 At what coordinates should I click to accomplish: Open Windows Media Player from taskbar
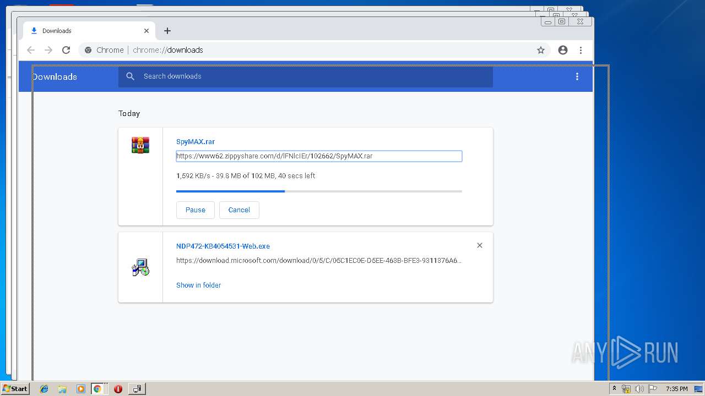point(80,389)
